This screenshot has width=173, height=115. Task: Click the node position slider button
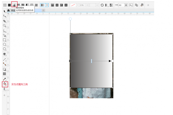tap(97, 5)
